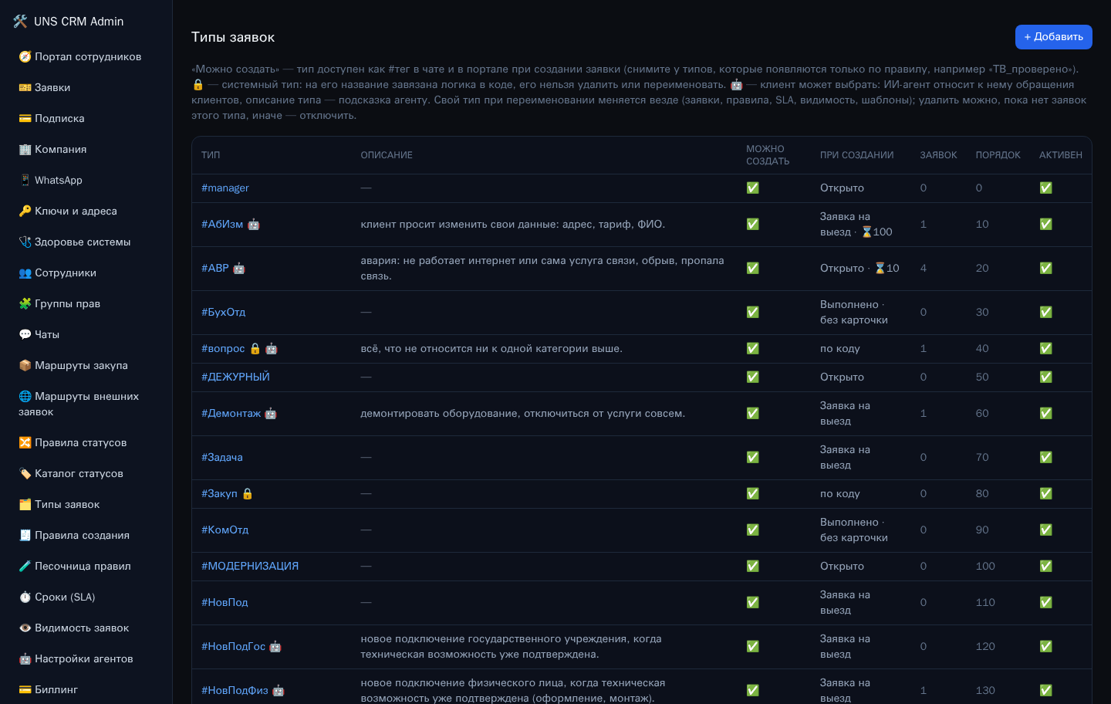Click the speech bubble icon next to Чаты
This screenshot has height=704, width=1111.
25,334
